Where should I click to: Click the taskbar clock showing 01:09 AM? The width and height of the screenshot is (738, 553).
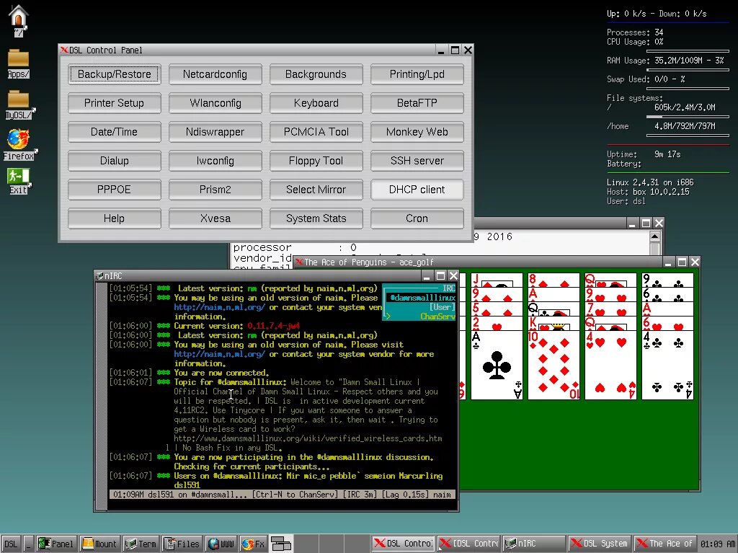pos(717,544)
